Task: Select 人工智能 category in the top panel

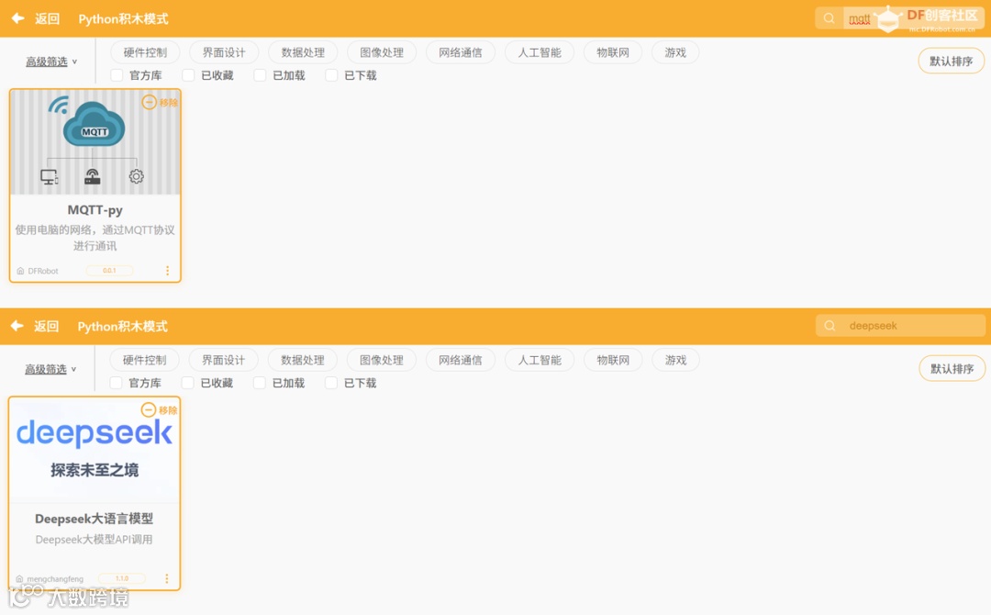Action: coord(540,52)
